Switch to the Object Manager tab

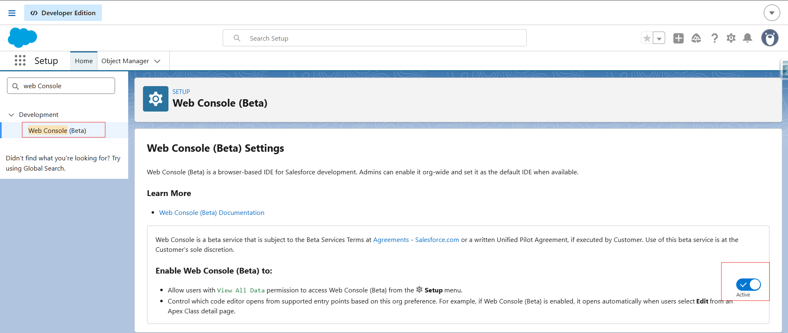(125, 61)
